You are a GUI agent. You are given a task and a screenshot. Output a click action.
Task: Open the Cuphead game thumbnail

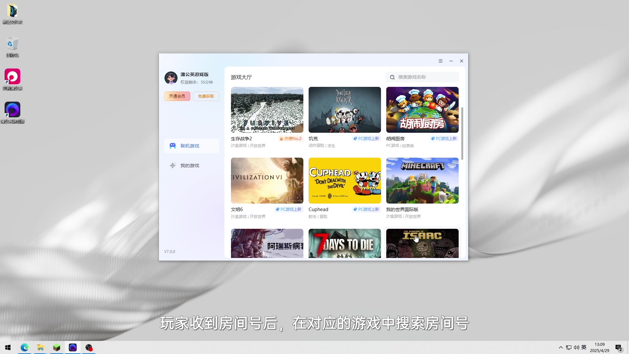coord(345,181)
